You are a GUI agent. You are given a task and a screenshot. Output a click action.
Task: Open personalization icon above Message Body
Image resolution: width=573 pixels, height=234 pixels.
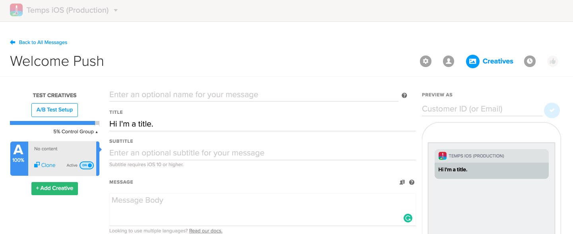tap(402, 182)
